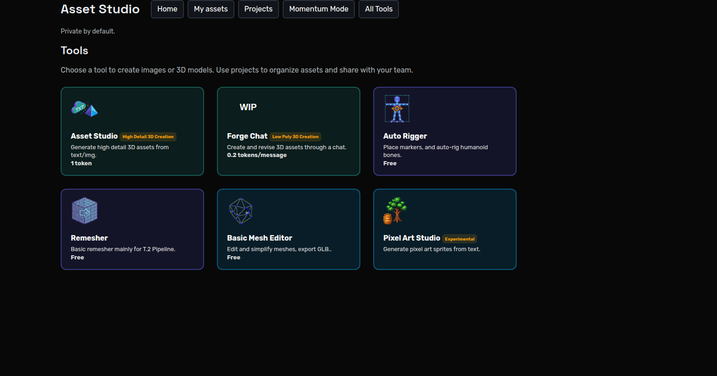Open the All Tools page
The height and width of the screenshot is (376, 717).
tap(379, 9)
